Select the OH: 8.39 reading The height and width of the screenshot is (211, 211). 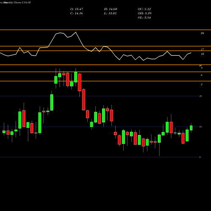144,14
